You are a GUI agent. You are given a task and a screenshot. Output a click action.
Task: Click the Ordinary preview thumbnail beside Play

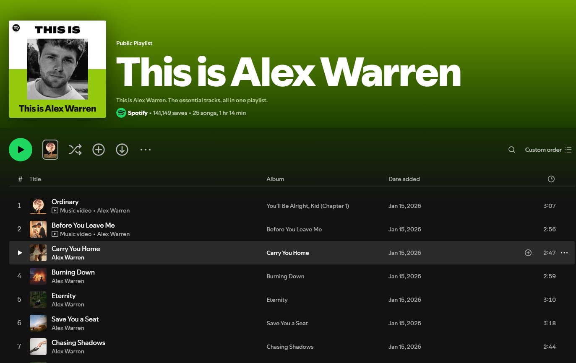[x=50, y=150]
